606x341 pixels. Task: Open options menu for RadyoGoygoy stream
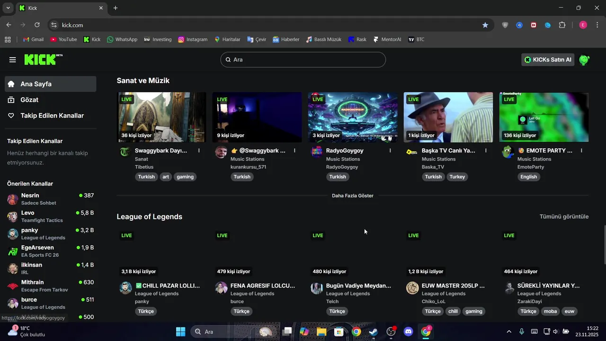[x=390, y=151]
